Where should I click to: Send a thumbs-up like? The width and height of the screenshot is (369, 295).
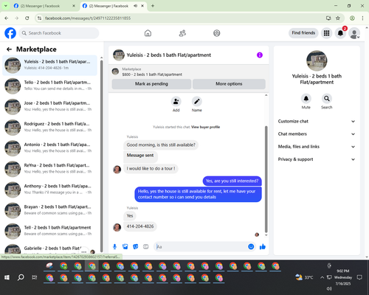point(263,246)
